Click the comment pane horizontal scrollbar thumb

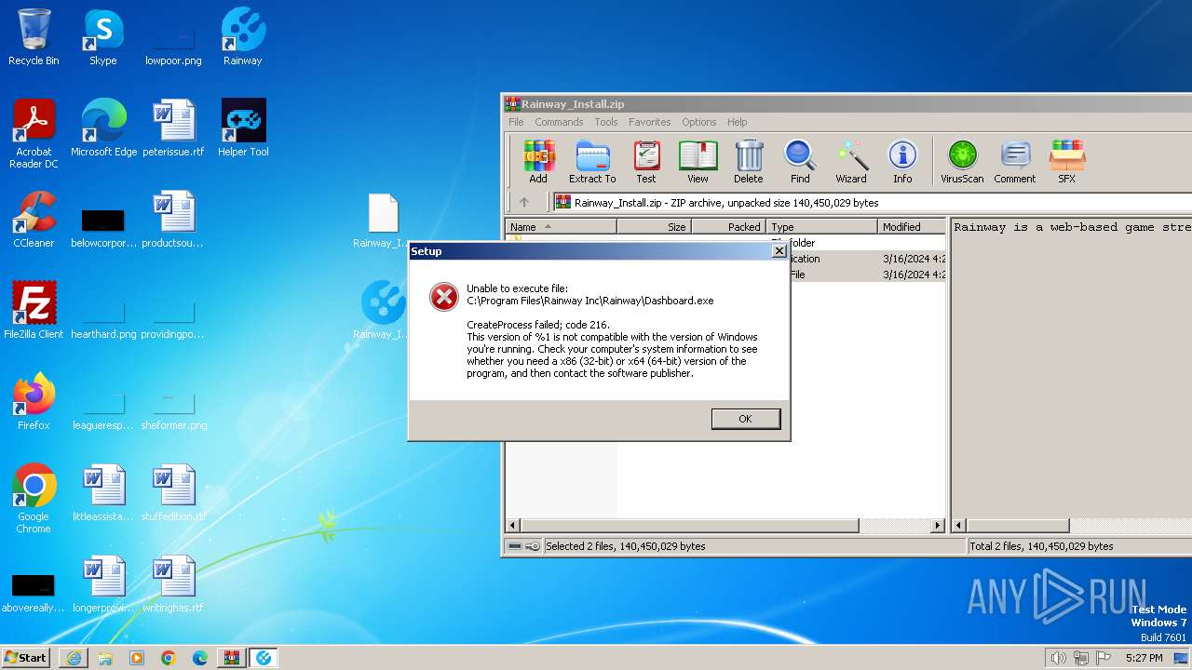coord(1018,526)
